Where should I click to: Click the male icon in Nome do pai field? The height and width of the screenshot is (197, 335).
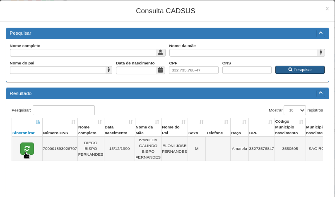click(x=108, y=70)
